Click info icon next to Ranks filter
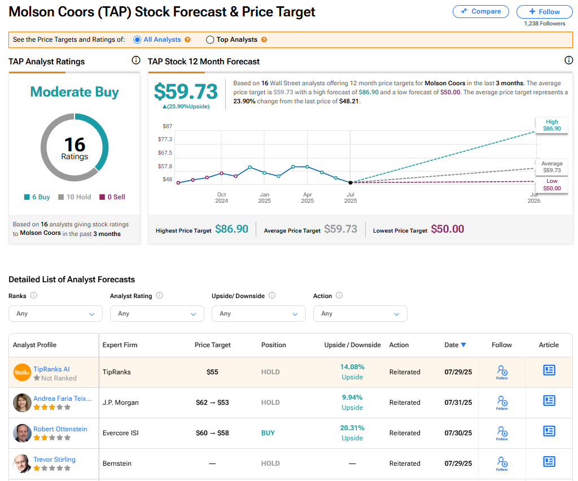The image size is (578, 481). (34, 295)
